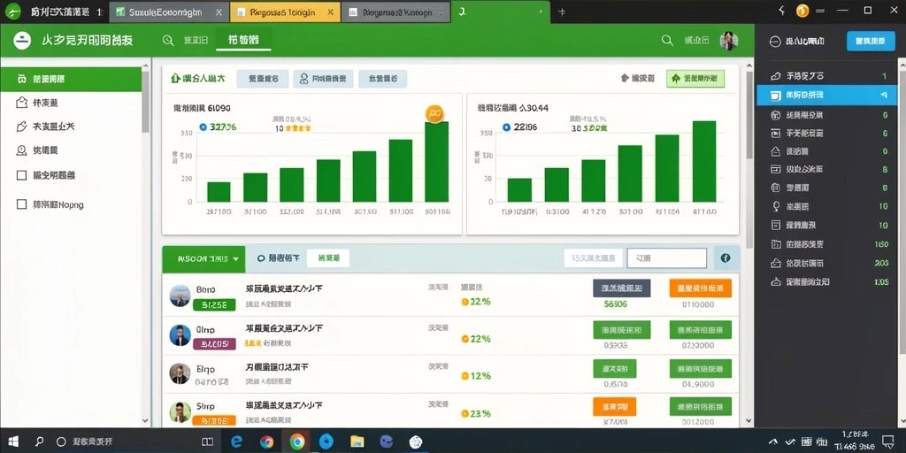This screenshot has height=453, width=906.
Task: Click the coin icon next to 12%
Action: [465, 376]
